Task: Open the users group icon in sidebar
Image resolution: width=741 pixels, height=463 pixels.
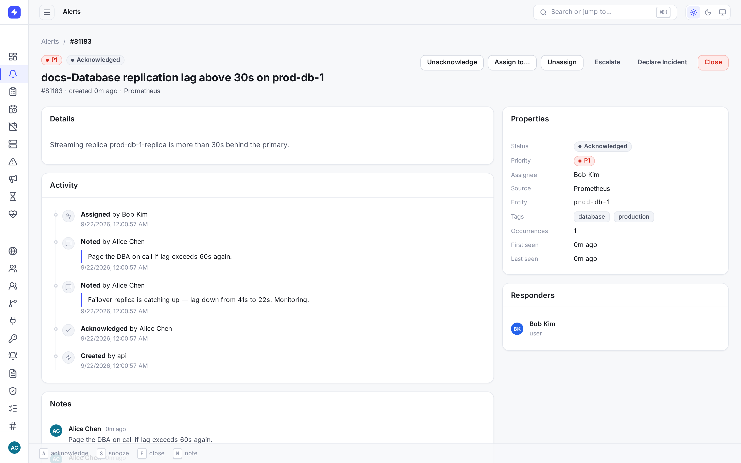Action: click(13, 269)
